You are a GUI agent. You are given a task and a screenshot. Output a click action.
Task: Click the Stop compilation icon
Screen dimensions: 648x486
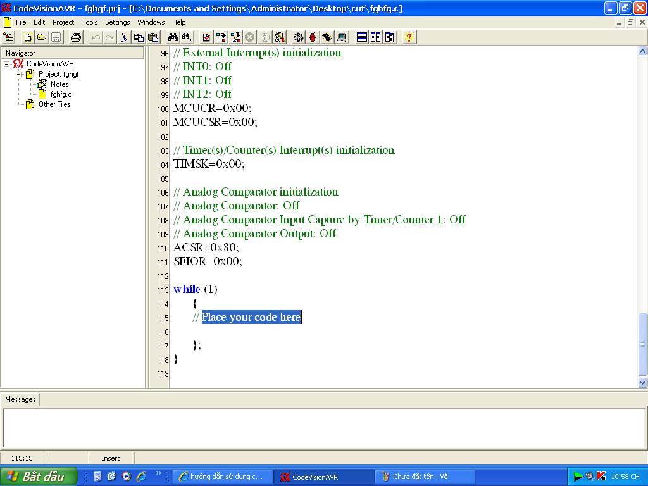250,37
